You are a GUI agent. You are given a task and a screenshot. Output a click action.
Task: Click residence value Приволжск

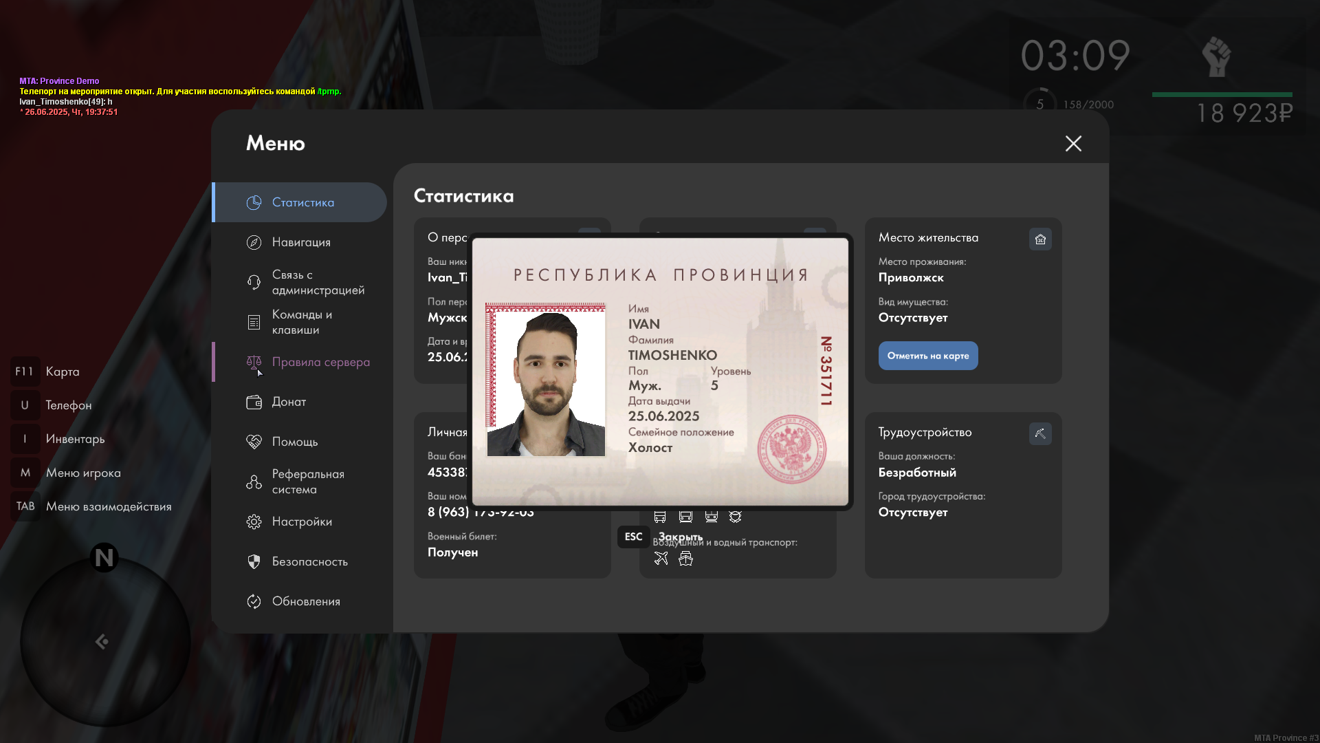click(x=911, y=278)
